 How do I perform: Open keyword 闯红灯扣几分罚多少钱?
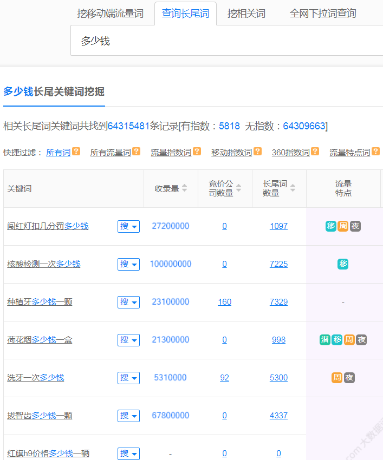click(x=48, y=226)
